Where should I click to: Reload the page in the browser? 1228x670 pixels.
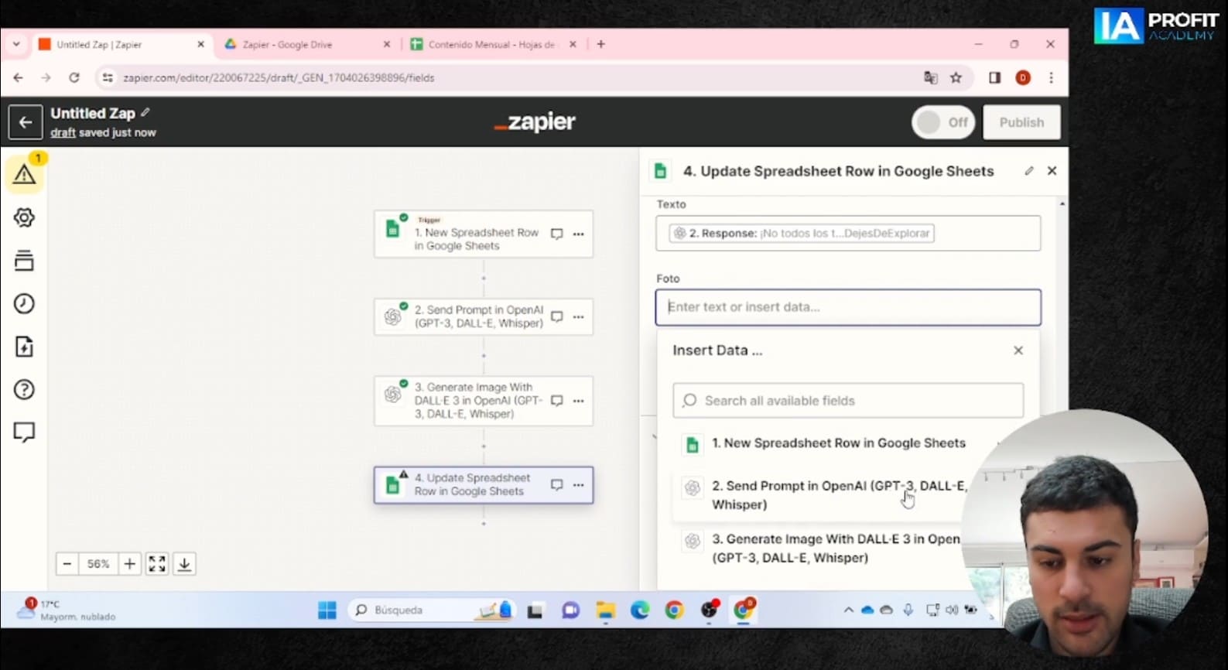tap(74, 77)
